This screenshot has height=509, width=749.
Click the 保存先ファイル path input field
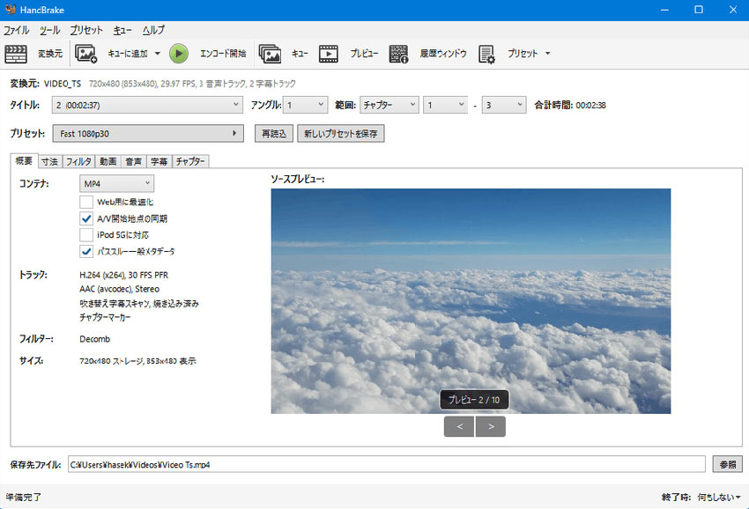pyautogui.click(x=386, y=464)
